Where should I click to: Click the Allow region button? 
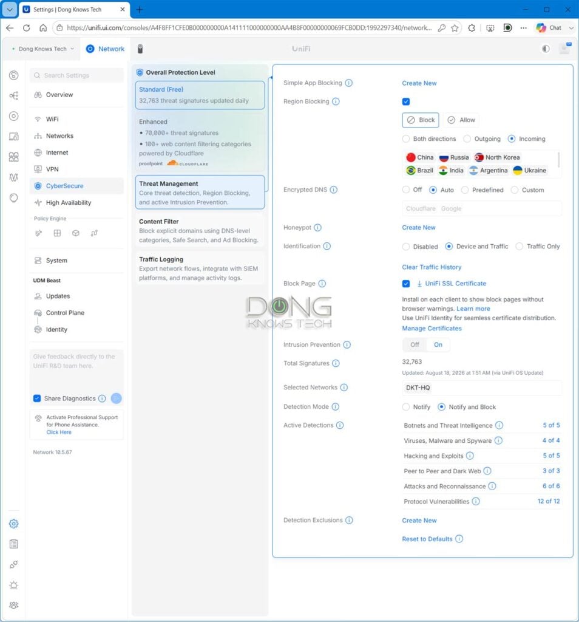point(461,120)
